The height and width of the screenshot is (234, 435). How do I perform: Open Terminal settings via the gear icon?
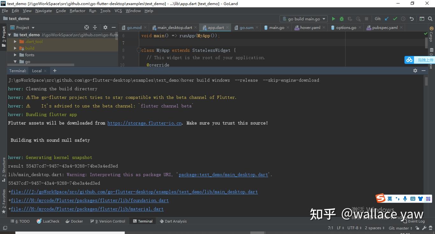[415, 71]
